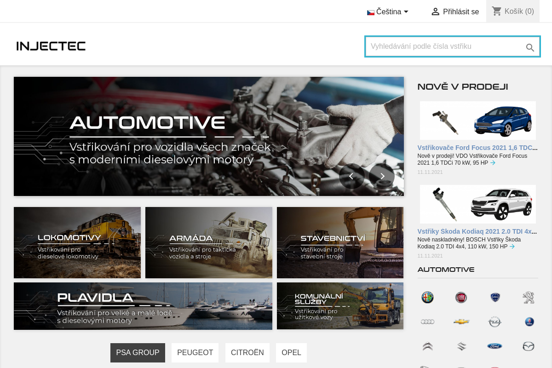The image size is (552, 368).
Task: Switch to the PEUGEOT tab
Action: 195,353
